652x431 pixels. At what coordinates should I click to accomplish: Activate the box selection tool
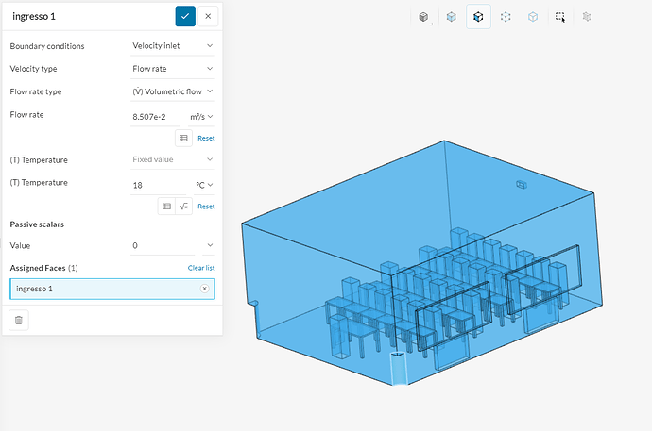click(560, 17)
